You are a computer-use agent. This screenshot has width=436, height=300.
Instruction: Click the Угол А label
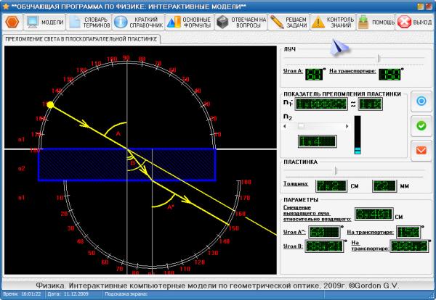click(293, 71)
